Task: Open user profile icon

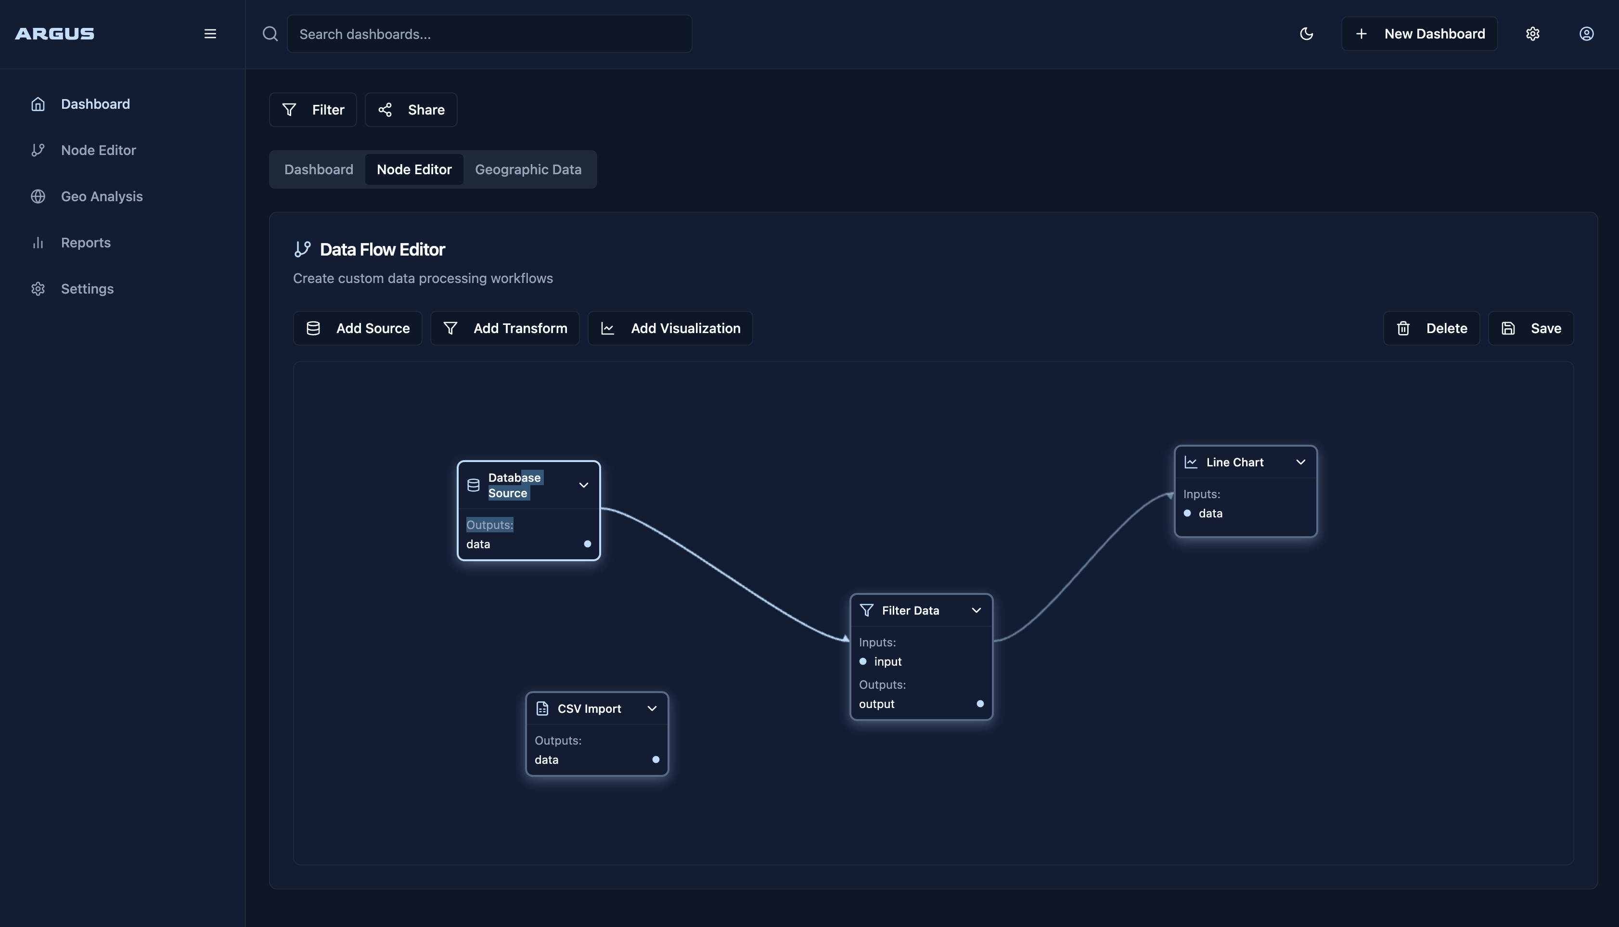Action: 1587,34
